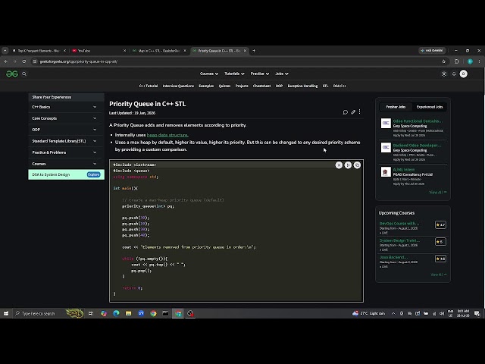Open the Chrome extensions icon
The height and width of the screenshot is (364, 485).
pos(456,61)
